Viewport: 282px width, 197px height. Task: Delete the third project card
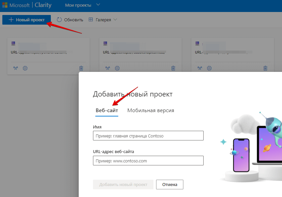coord(265,68)
